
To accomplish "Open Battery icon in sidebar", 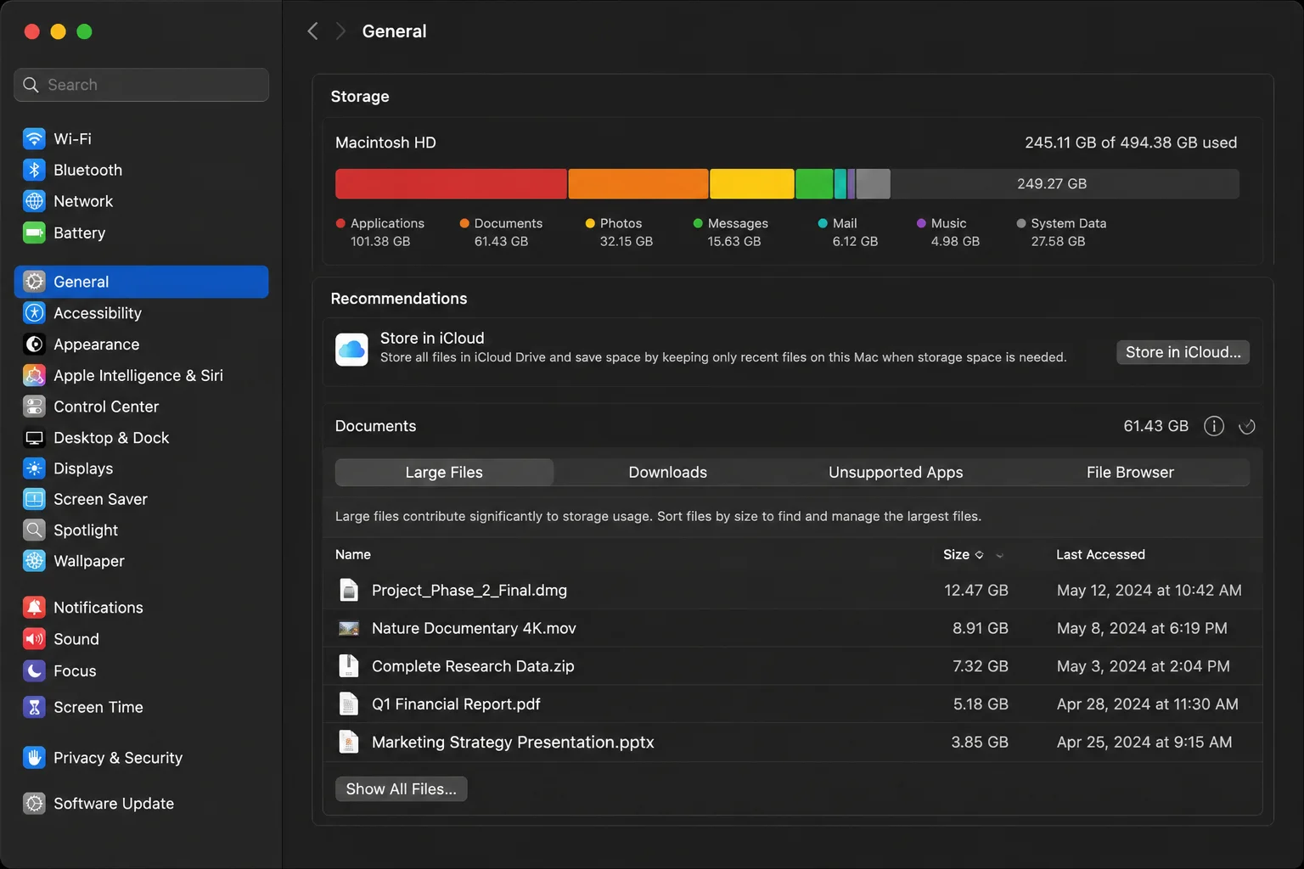I will [x=34, y=233].
